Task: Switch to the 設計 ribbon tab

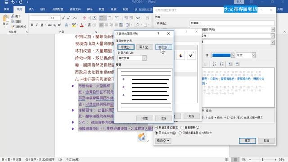Action: pyautogui.click(x=43, y=9)
